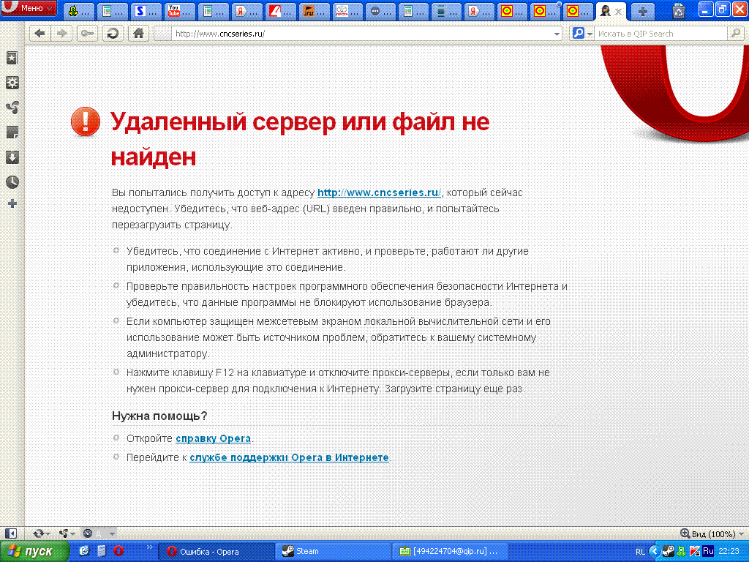Click the green QIP tray icon

pyautogui.click(x=681, y=552)
